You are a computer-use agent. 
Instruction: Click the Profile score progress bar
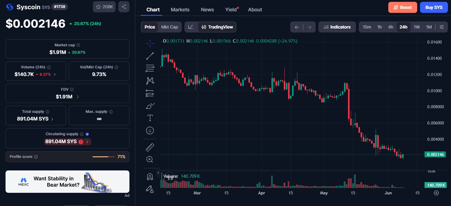103,157
